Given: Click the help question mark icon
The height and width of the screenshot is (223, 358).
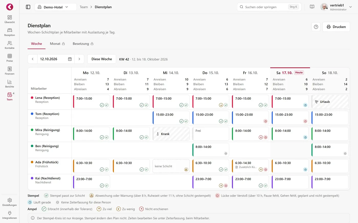Looking at the screenshot, I should [316, 27].
